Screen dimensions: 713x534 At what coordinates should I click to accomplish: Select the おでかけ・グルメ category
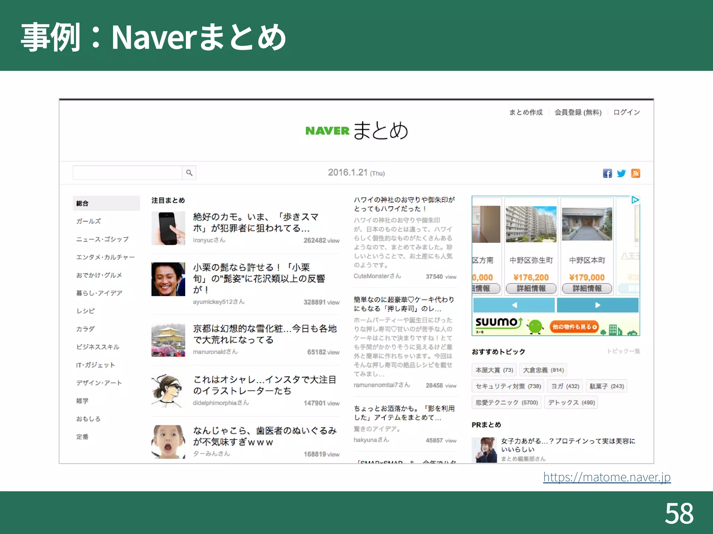pos(99,275)
